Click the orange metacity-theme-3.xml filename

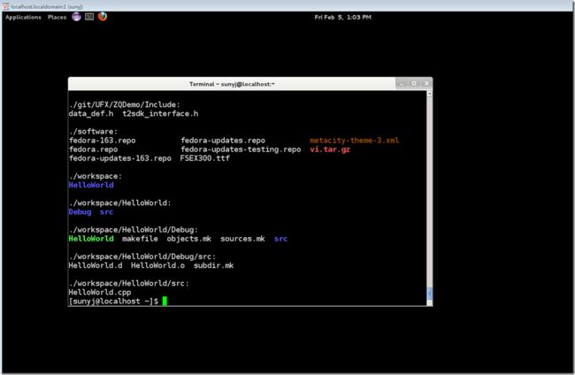point(354,141)
